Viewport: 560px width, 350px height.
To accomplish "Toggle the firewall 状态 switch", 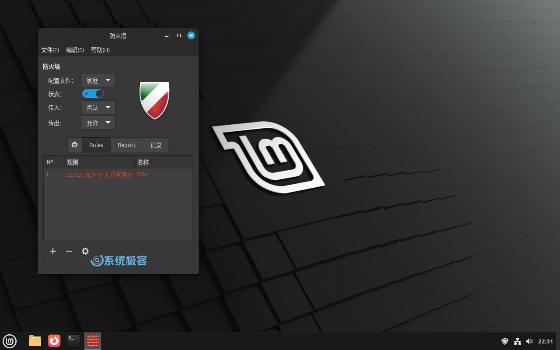I will (x=93, y=94).
